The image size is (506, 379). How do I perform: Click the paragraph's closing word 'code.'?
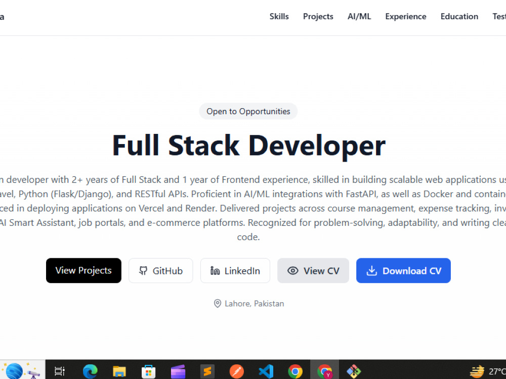248,237
